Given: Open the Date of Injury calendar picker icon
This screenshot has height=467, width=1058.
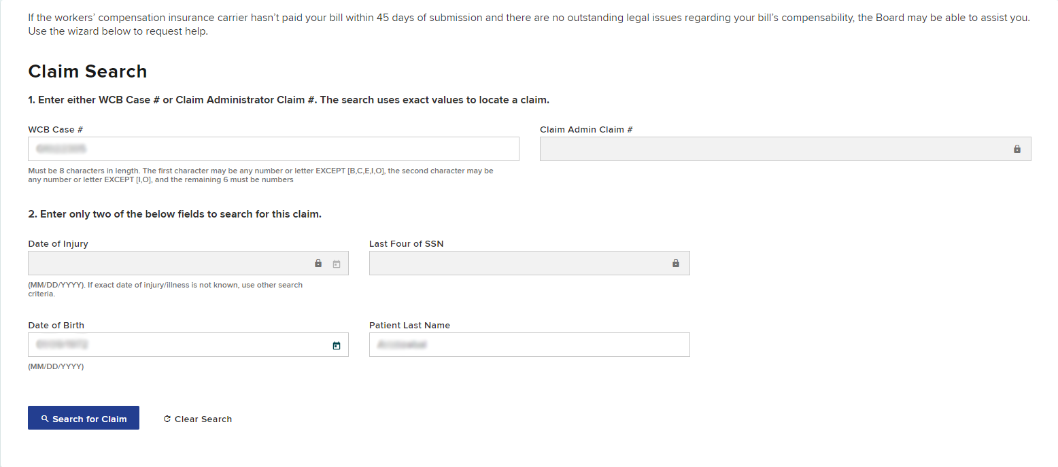Looking at the screenshot, I should [336, 264].
